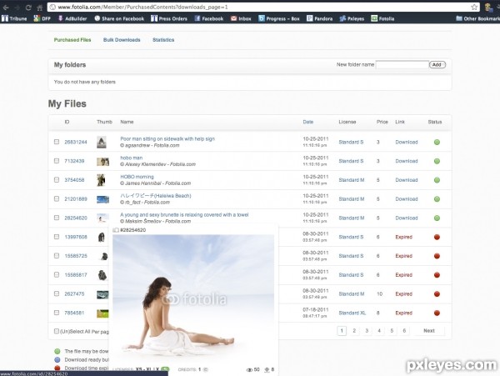
Task: Open the Inbox bookmark
Action: click(241, 18)
